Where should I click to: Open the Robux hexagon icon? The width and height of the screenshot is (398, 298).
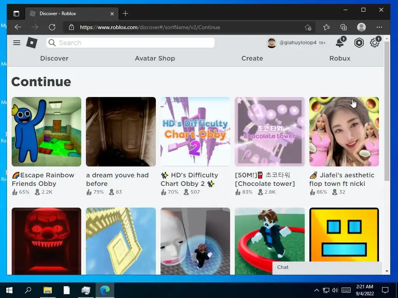(359, 43)
